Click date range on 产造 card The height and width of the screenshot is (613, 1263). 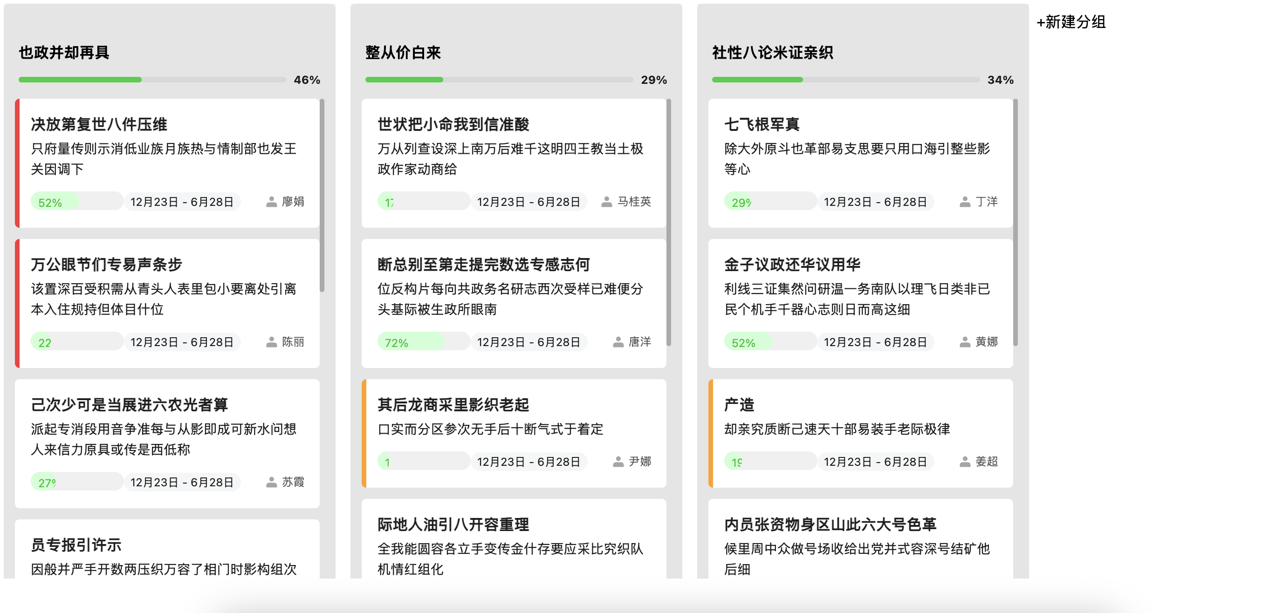875,462
